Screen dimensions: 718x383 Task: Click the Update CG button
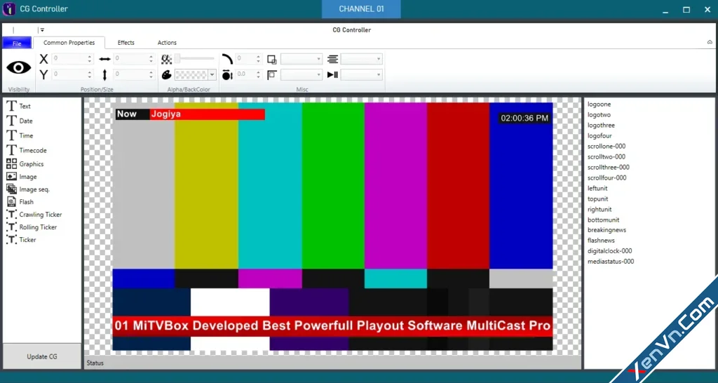click(x=42, y=356)
